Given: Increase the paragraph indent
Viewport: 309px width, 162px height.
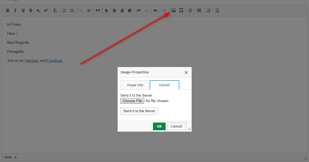Looking at the screenshot, I should pos(89,10).
